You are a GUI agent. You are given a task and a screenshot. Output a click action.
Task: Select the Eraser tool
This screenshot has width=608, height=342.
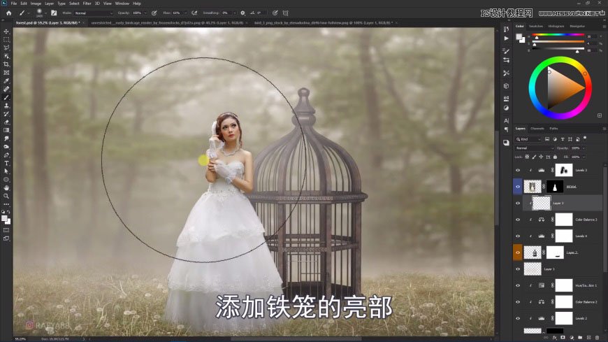point(6,122)
